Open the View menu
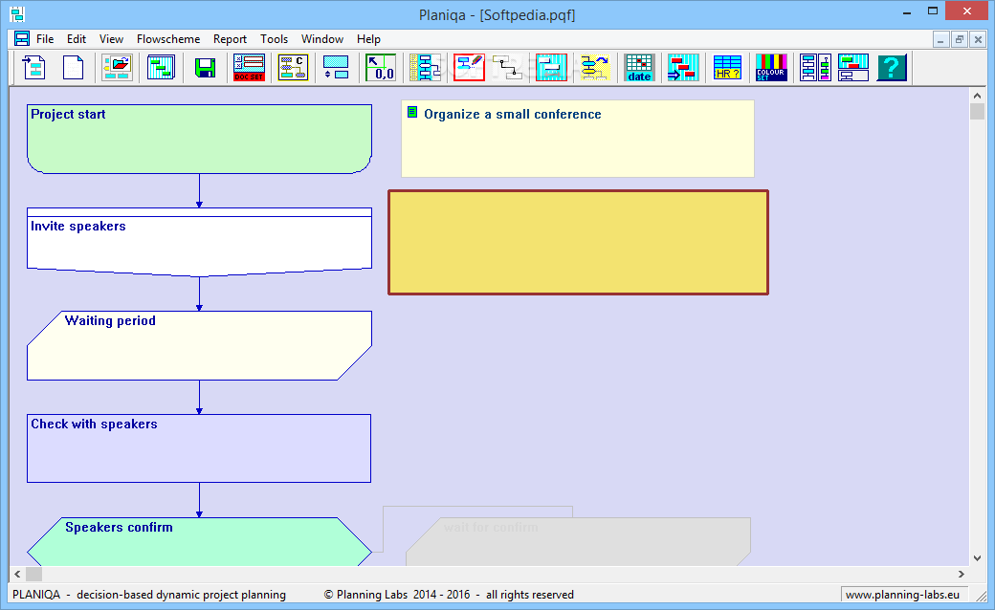 (x=111, y=38)
